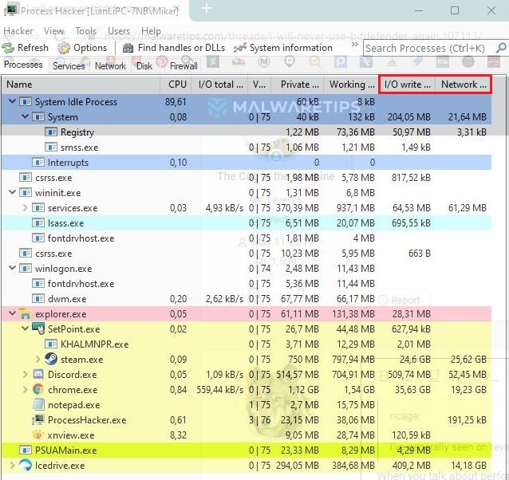
Task: Click the dwm.exe process icon
Action: click(38, 298)
